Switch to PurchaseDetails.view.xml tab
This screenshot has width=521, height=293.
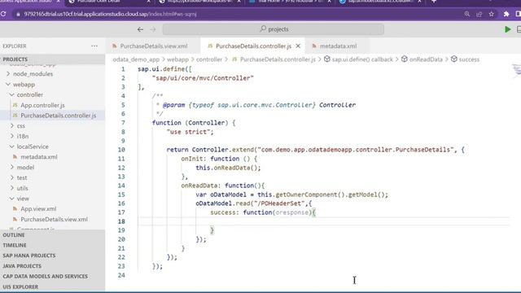coord(153,46)
